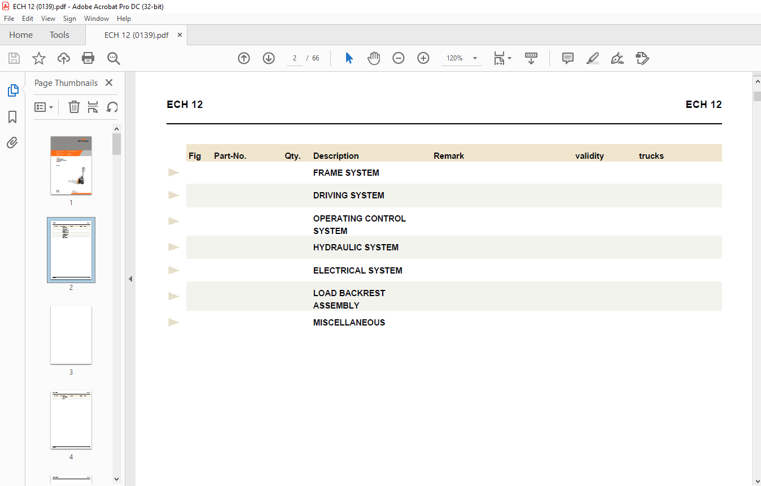Switch to the Tools tab

pyautogui.click(x=59, y=35)
